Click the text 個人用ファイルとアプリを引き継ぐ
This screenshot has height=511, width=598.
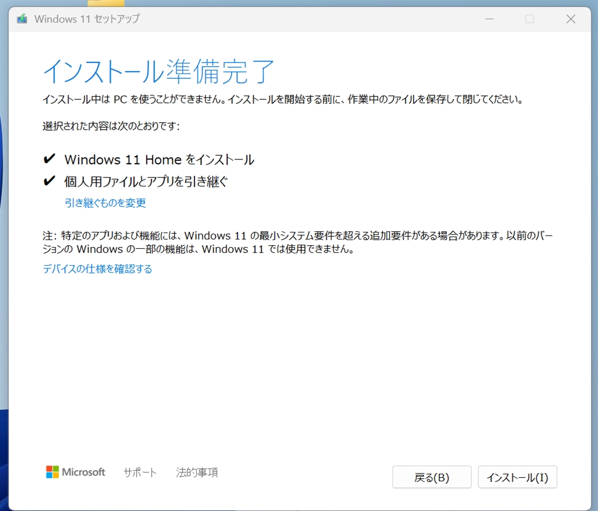coord(146,182)
